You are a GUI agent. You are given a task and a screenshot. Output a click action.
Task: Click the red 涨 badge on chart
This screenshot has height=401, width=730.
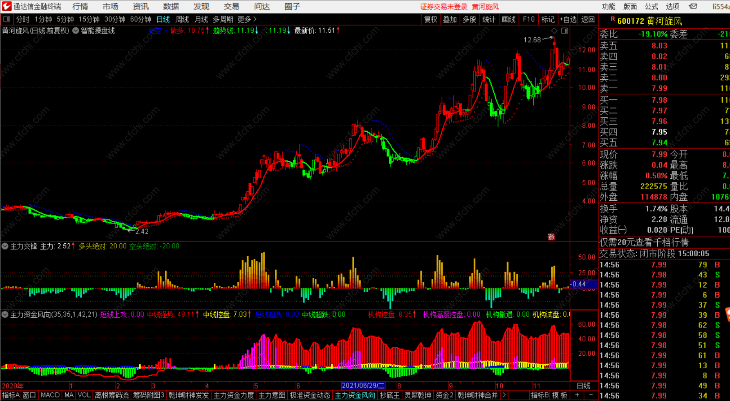coord(551,237)
